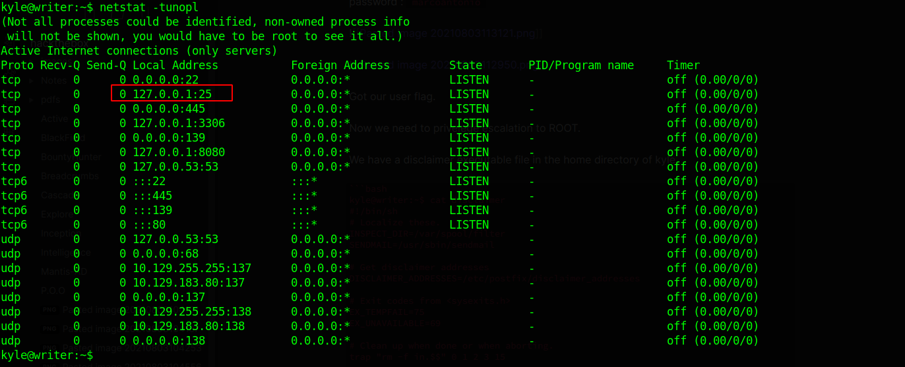Open the Active note in sidebar
The image size is (905, 367).
pos(54,119)
